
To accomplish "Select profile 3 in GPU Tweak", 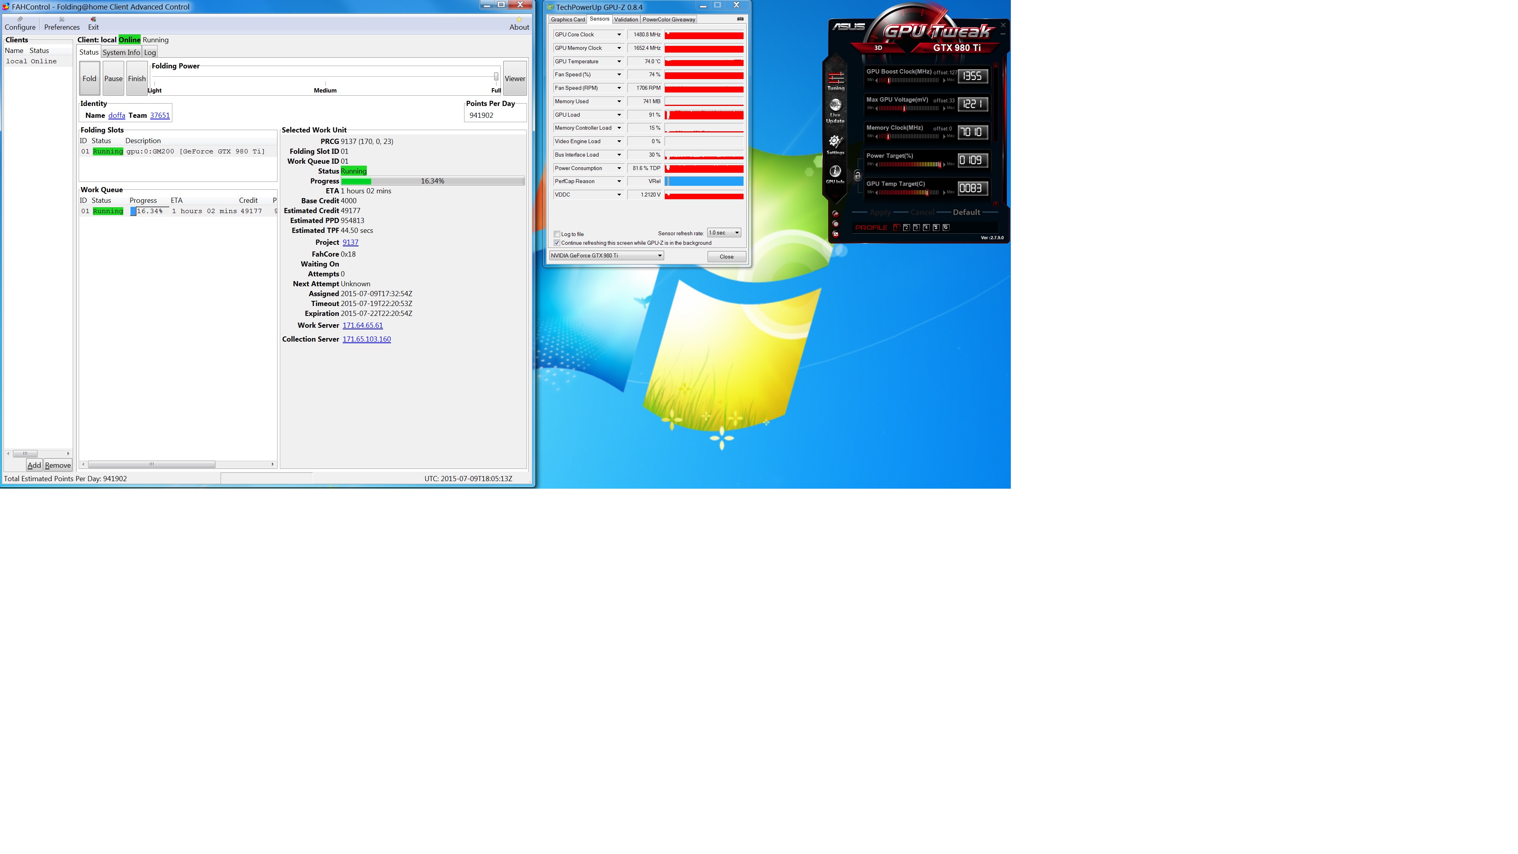I will pos(916,227).
